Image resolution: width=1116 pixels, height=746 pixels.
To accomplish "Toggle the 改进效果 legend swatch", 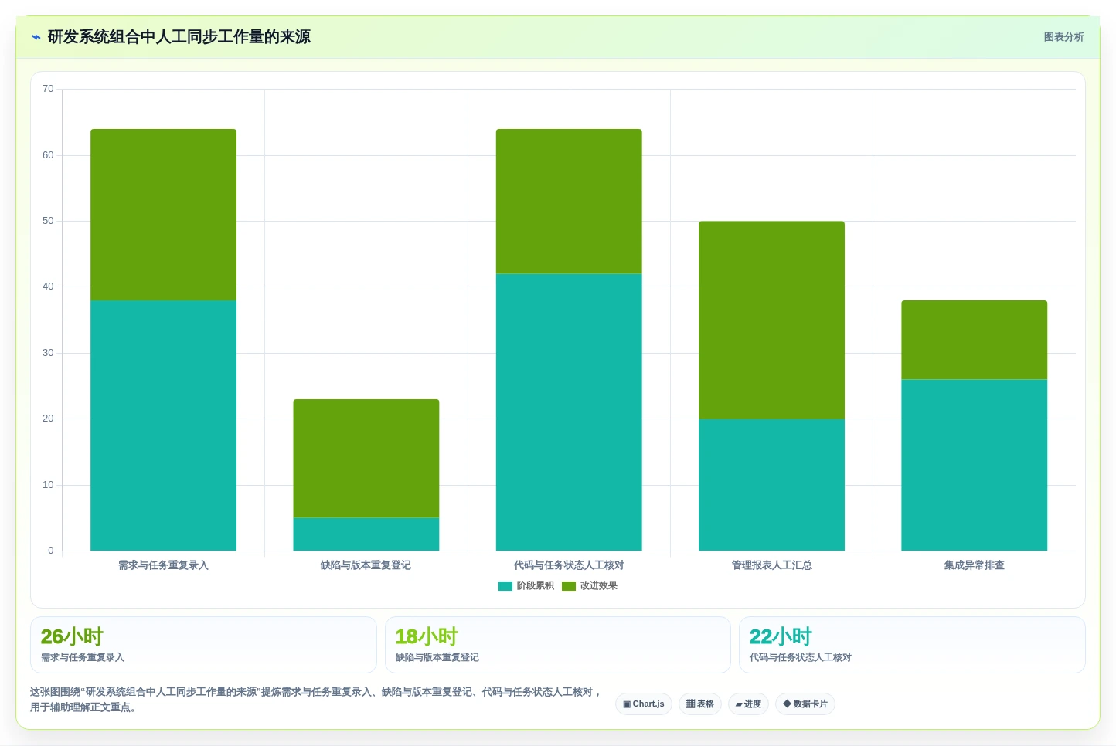I will (569, 586).
